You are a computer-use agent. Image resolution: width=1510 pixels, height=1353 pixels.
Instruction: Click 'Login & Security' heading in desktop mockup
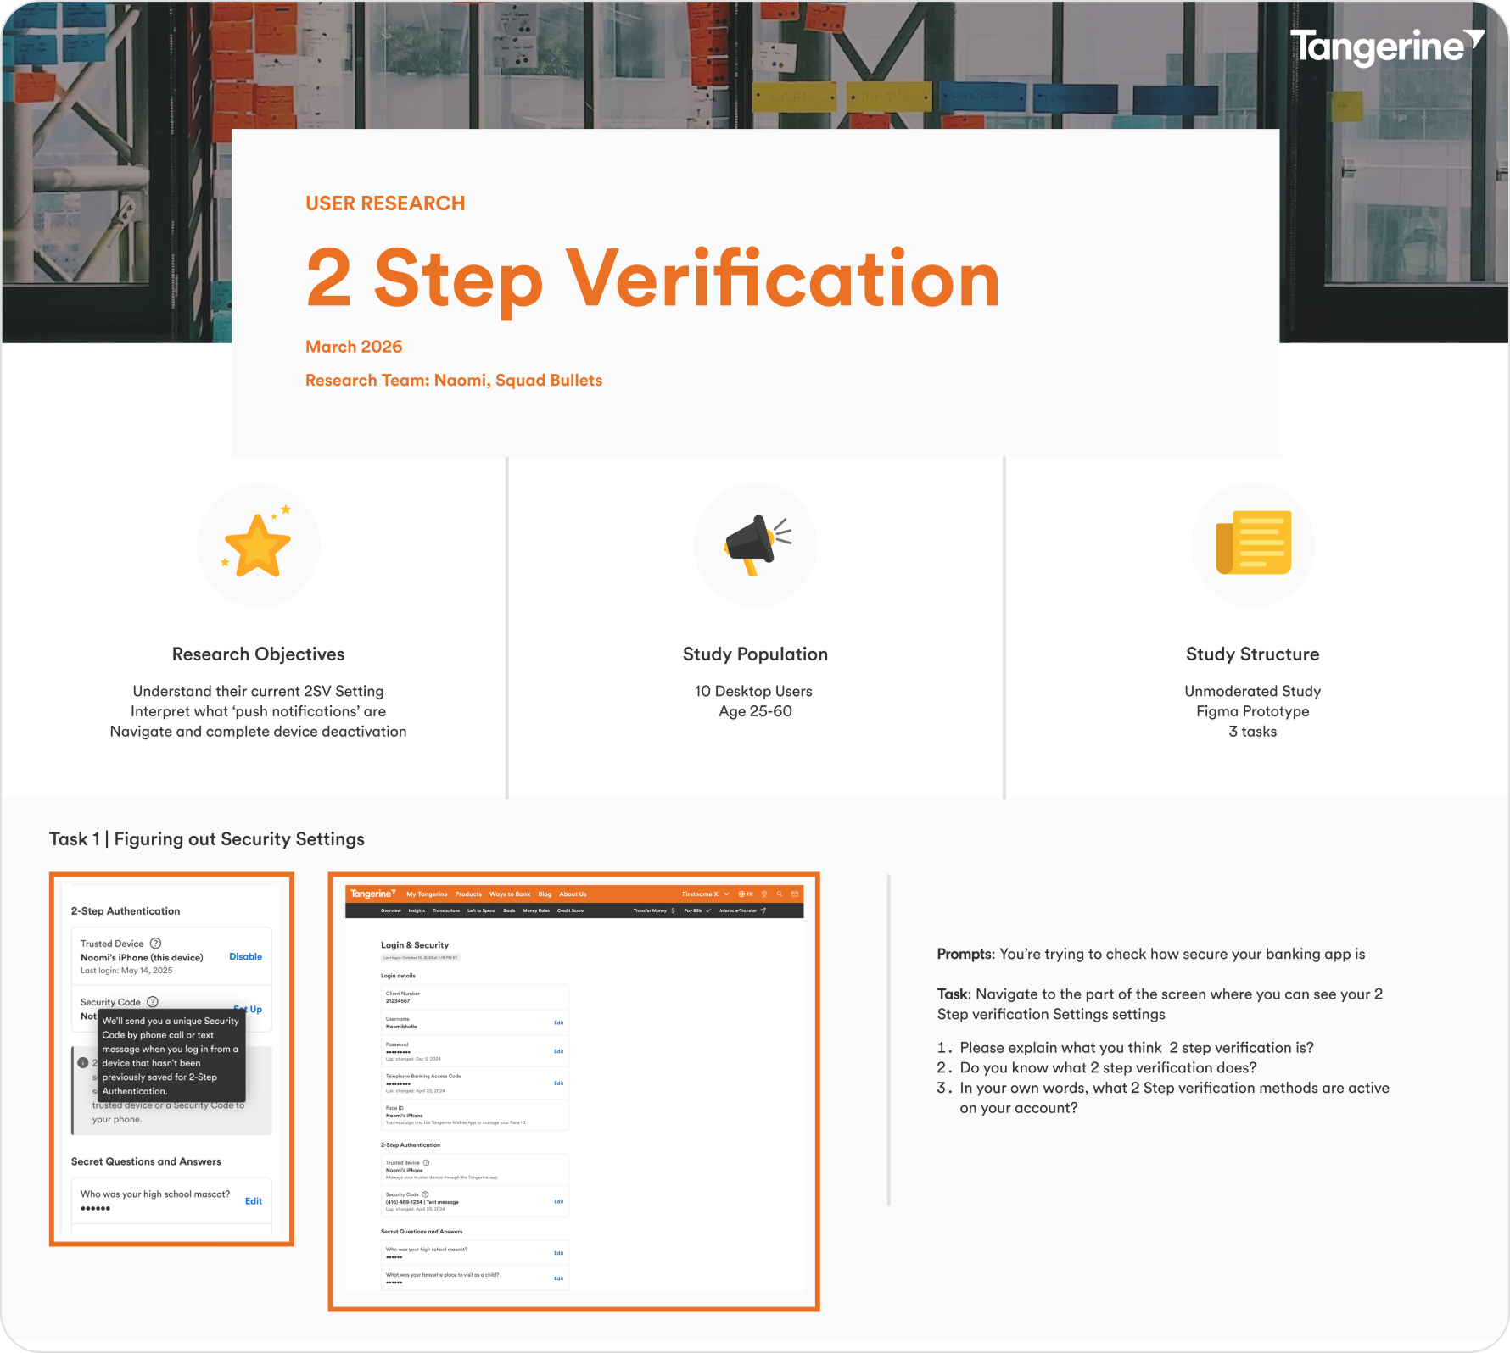415,945
